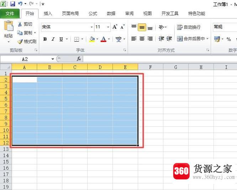Toggle center text alignment
Viewport: 237px width, 190px height.
pos(142,39)
